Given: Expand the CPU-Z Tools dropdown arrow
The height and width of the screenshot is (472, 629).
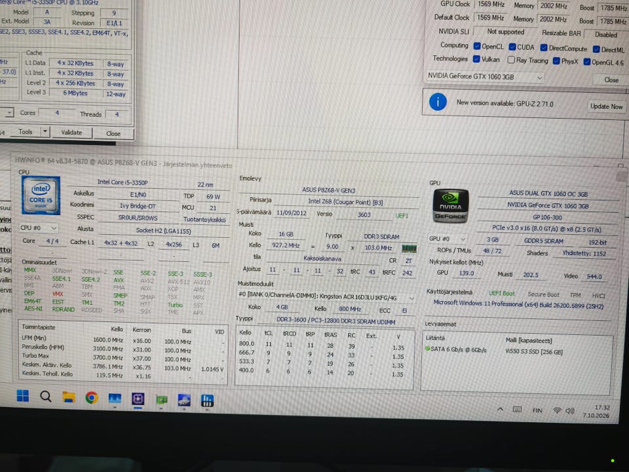Looking at the screenshot, I should pos(45,131).
